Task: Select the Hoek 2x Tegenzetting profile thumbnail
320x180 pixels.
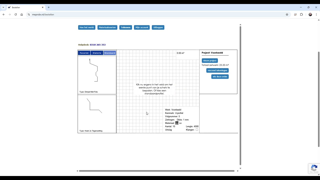Action: pos(97,114)
